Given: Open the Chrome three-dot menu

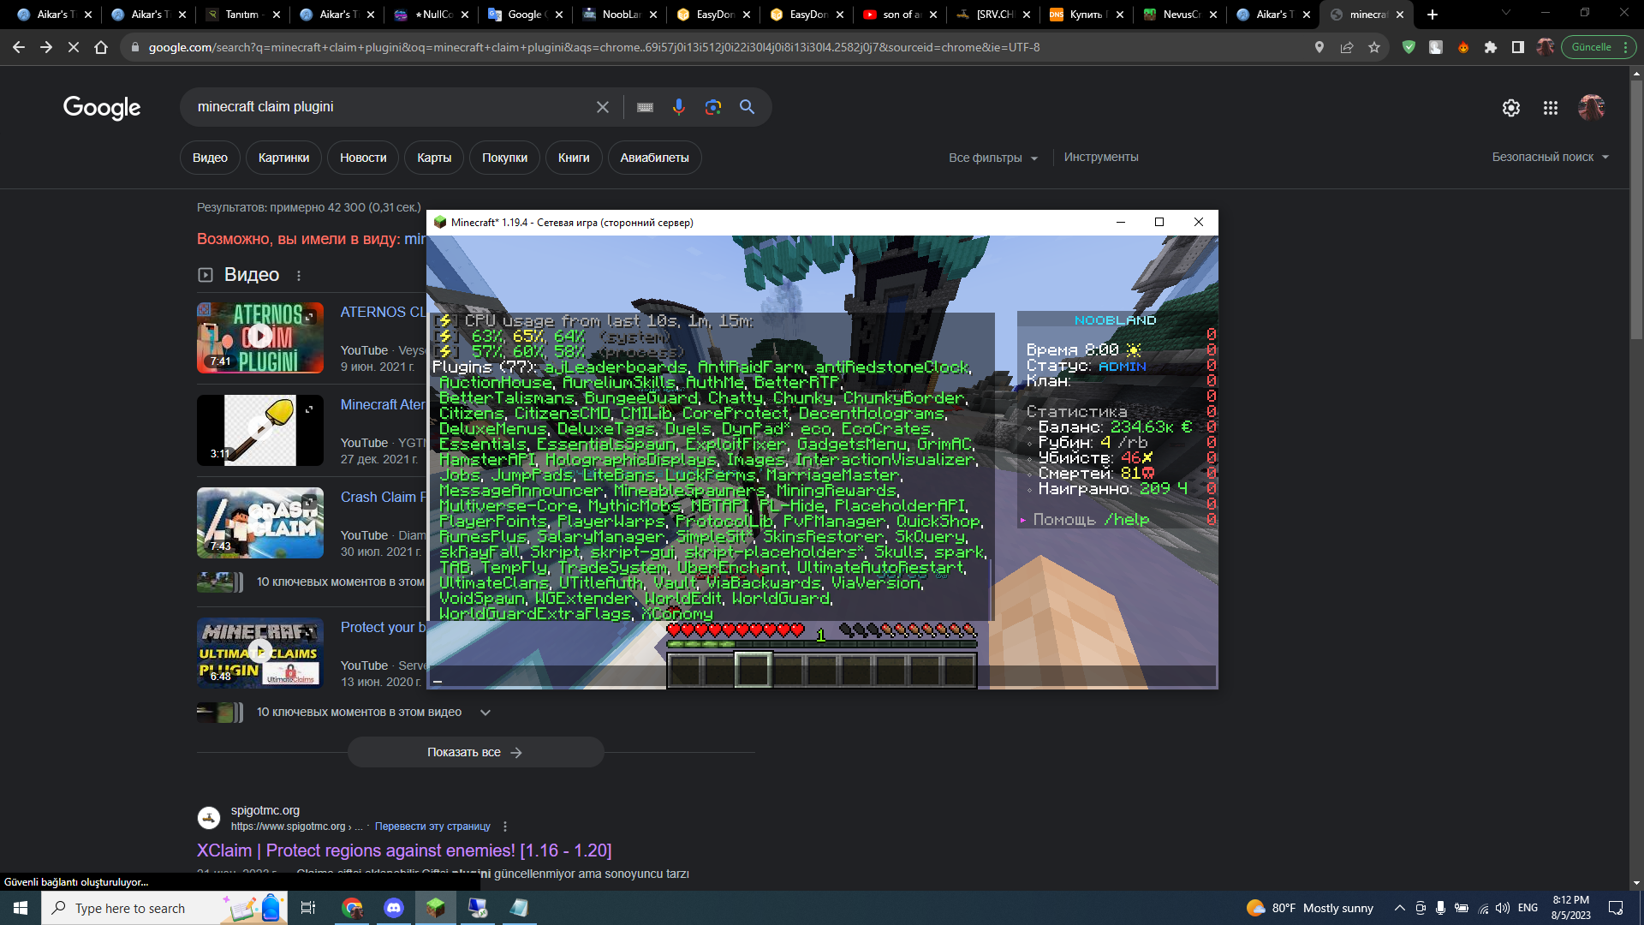Looking at the screenshot, I should point(1625,47).
